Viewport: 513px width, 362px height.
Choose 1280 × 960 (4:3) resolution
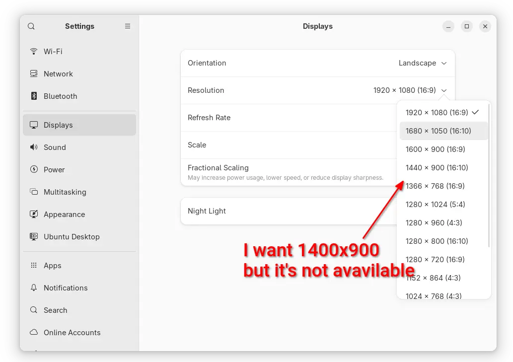(x=443, y=222)
